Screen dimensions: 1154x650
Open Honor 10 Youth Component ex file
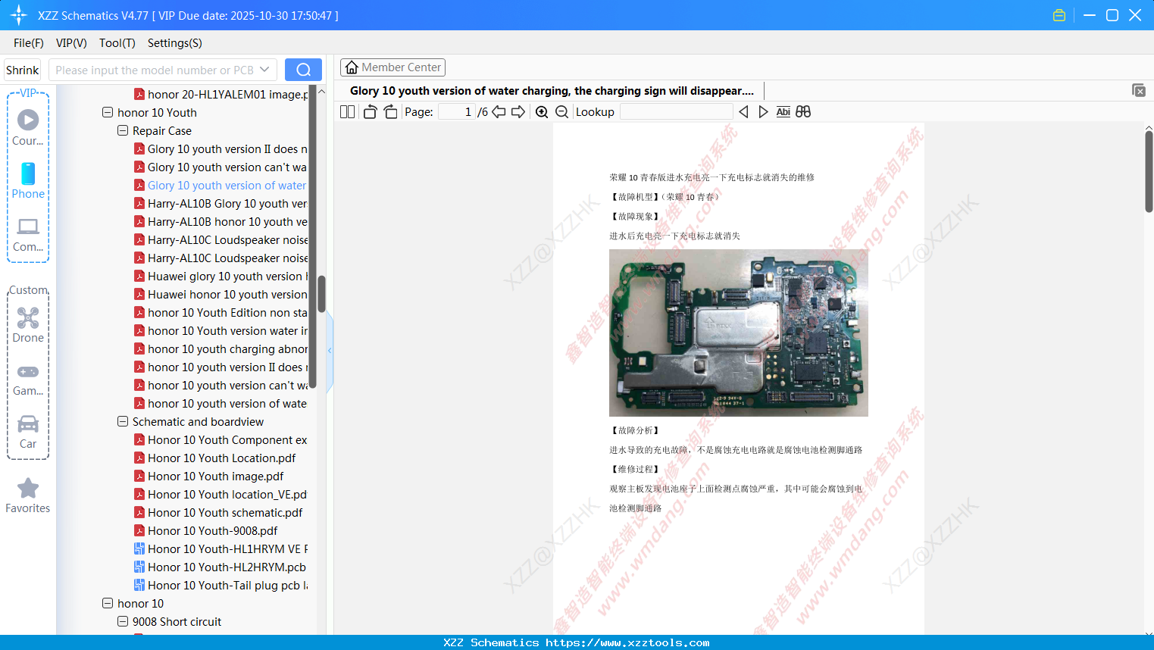tap(221, 439)
